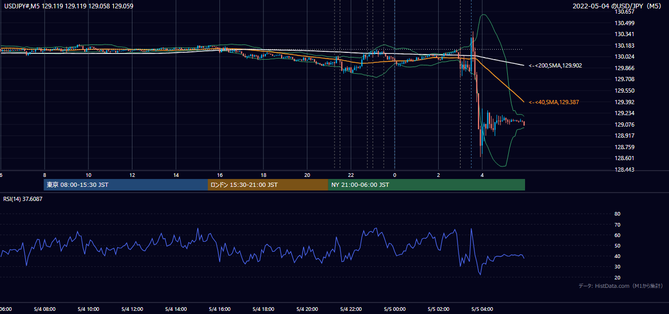Click the NY 21:00-06:00 JST session bar
The width and height of the screenshot is (669, 314).
point(427,185)
